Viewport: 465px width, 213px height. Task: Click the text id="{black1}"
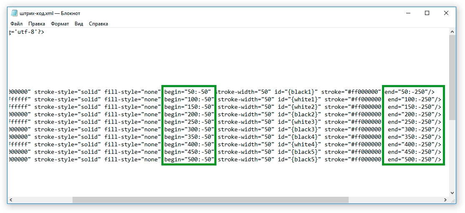[296, 92]
